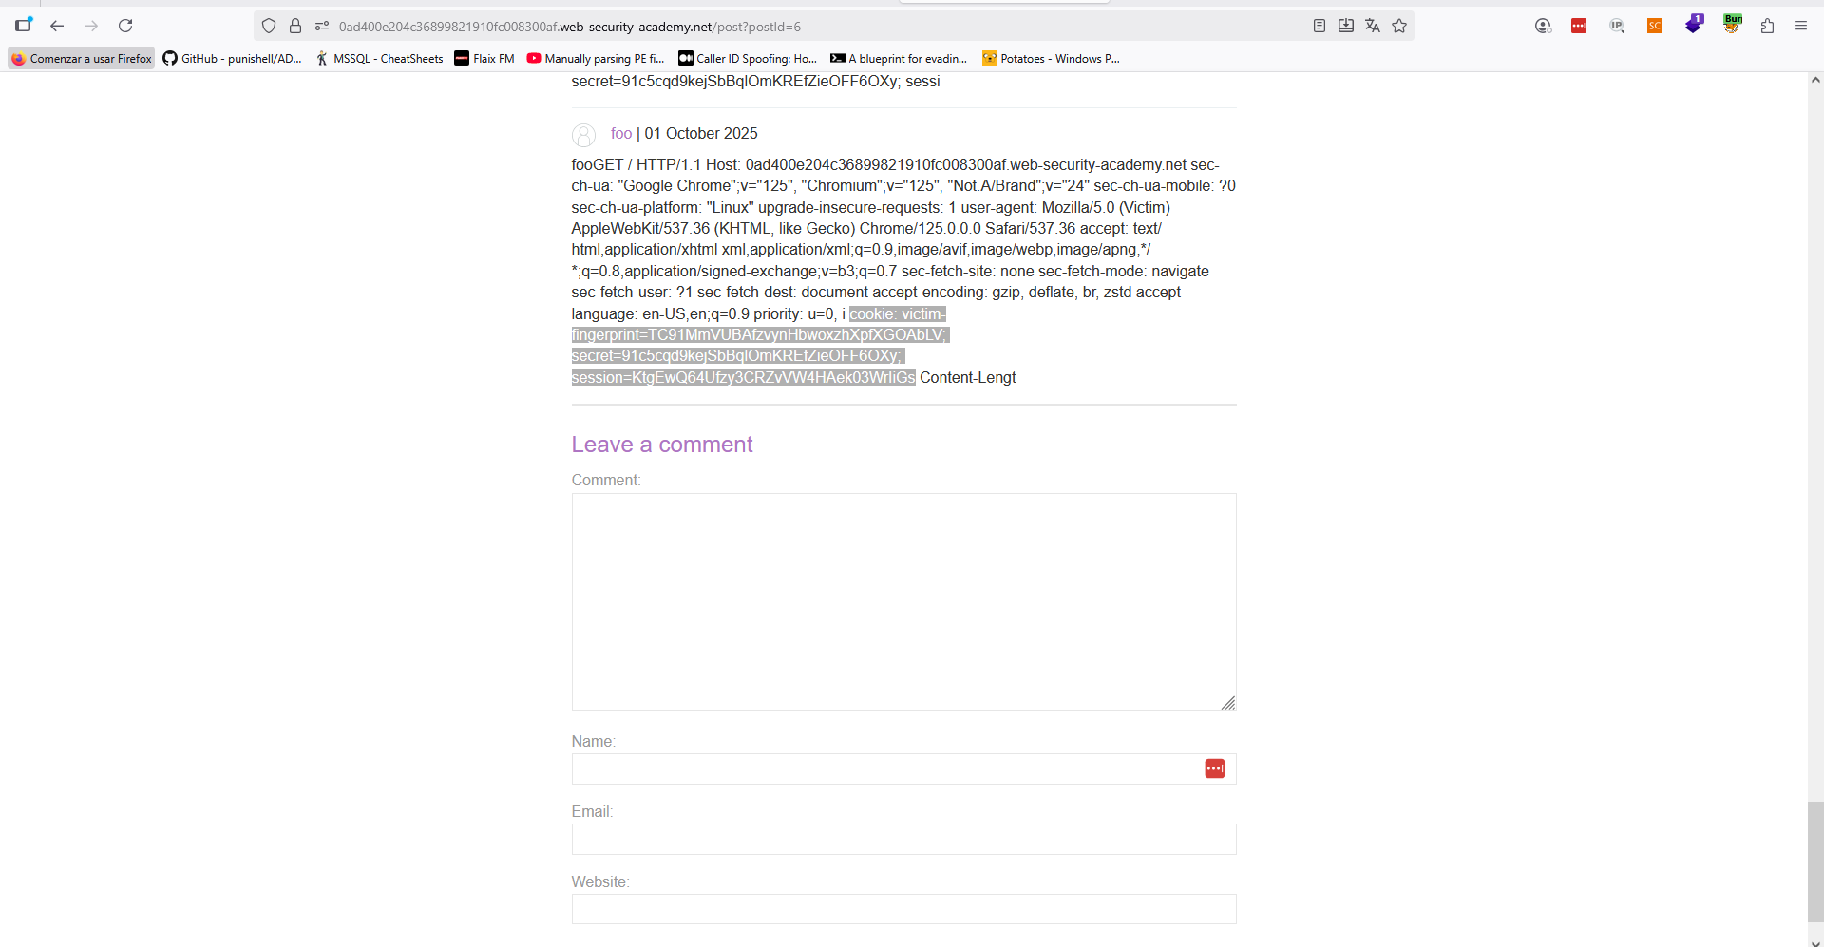Open the GitHub - punishell/AD bookmark

pos(232,59)
